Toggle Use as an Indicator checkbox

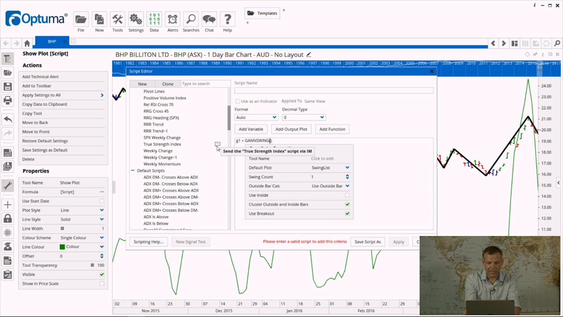(238, 101)
